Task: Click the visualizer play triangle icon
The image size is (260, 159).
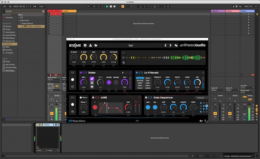Action: click(x=123, y=58)
